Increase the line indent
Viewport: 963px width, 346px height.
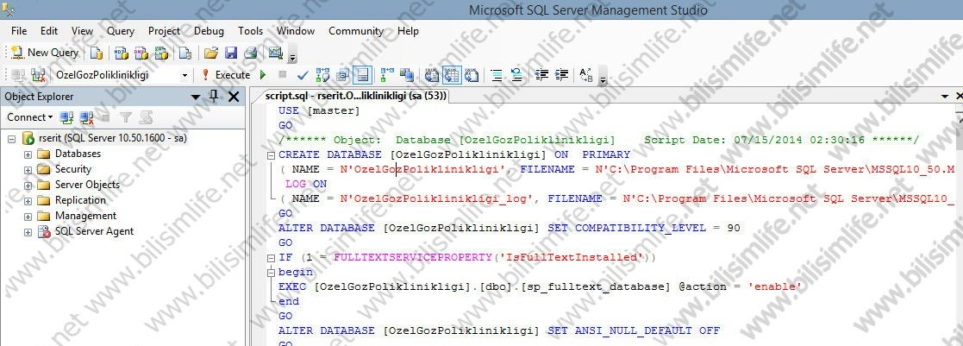coord(561,75)
